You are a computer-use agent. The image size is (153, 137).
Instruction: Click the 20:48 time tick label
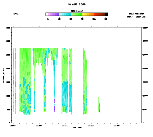[x=13, y=126]
